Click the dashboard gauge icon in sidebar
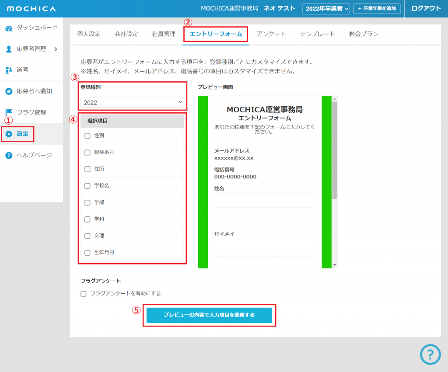This screenshot has width=448, height=372. 9,28
